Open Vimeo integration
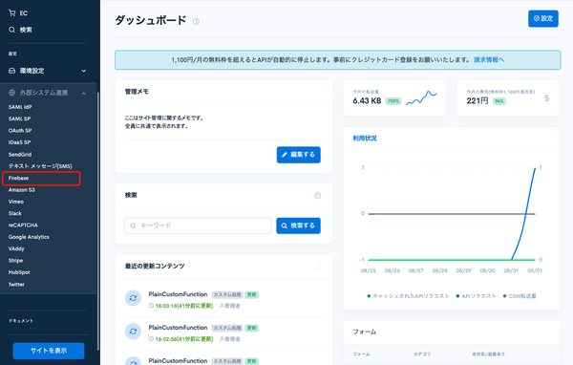573x365 pixels. (15, 202)
